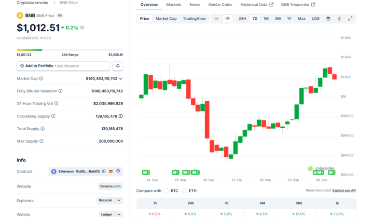Screen dimensions: 386x217
Task: Open the Explorers dropdown next to Bscscan
Action: pyautogui.click(x=119, y=200)
